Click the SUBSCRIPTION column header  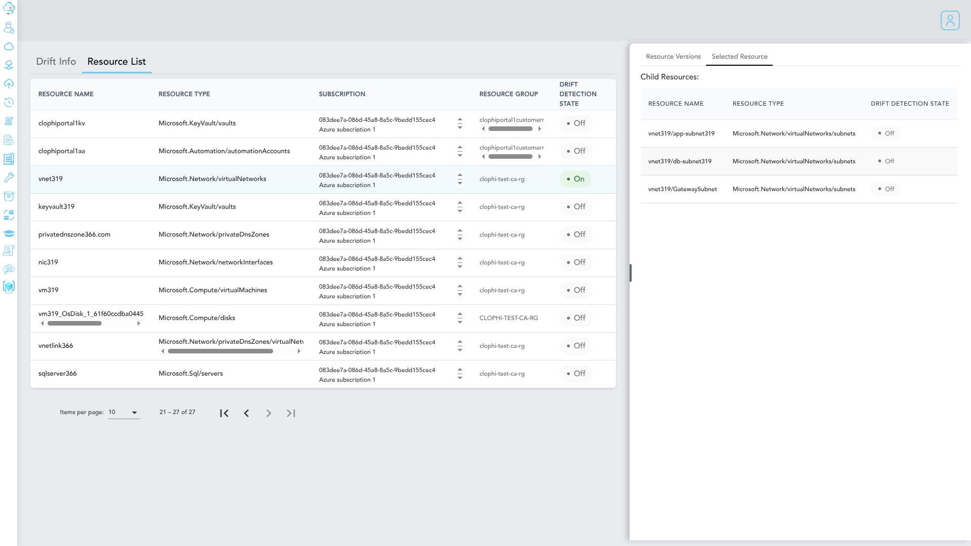[x=342, y=94]
